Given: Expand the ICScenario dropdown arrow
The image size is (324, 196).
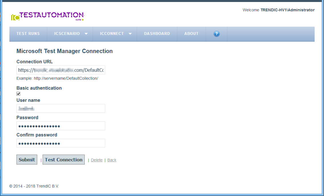Looking at the screenshot, I should coord(86,34).
